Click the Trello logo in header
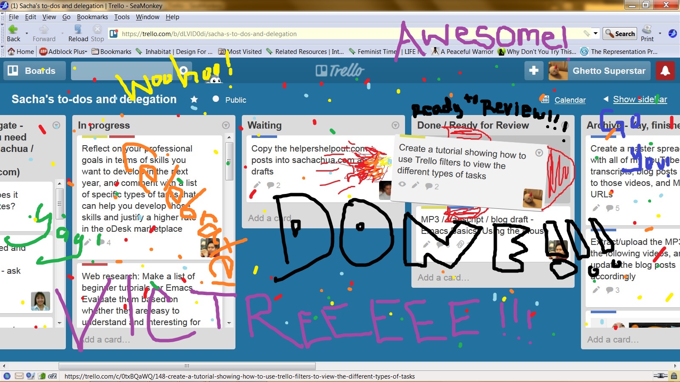This screenshot has height=382, width=680. (x=340, y=70)
